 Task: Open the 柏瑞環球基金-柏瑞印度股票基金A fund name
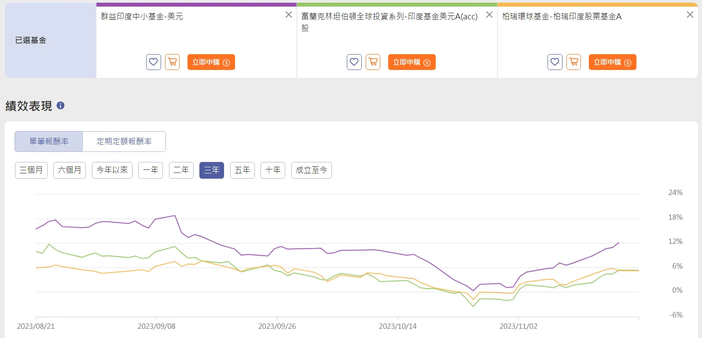coord(562,16)
